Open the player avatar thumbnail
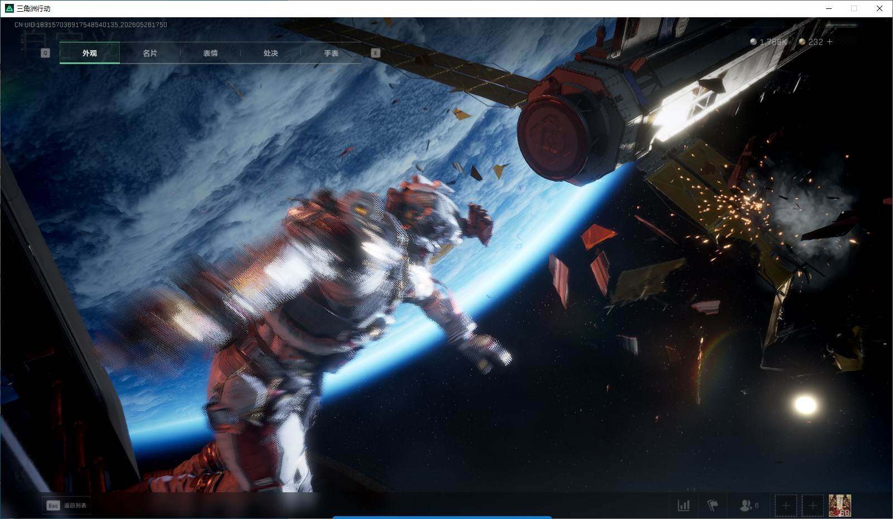This screenshot has width=893, height=519. tap(839, 506)
